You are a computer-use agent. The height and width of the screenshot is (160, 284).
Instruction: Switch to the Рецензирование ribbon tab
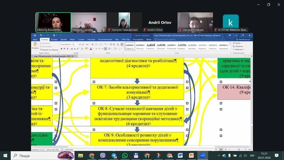coord(105,39)
